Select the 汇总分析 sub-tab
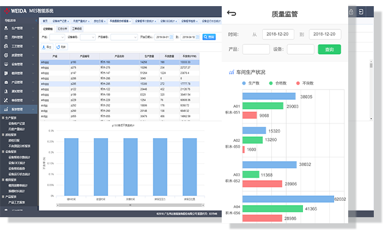The height and width of the screenshot is (230, 383). (x=62, y=29)
